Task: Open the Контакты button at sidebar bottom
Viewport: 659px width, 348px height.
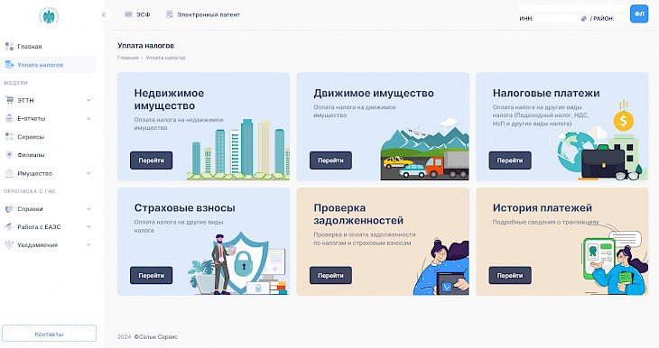Action: [x=49, y=334]
